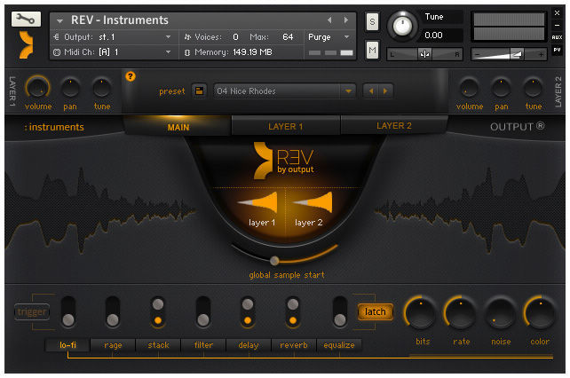
Task: Click the L/R pan slider in the header
Action: click(x=424, y=54)
